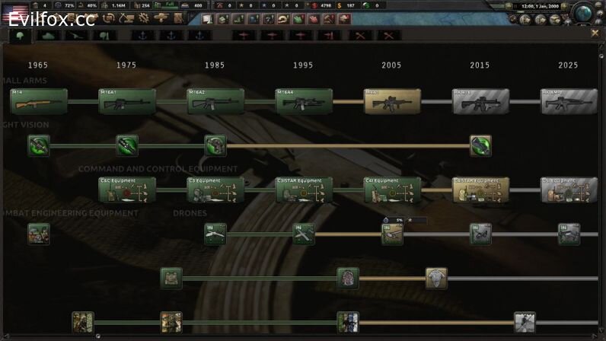
Task: Select the M14 rifle technology
Action: pos(38,101)
